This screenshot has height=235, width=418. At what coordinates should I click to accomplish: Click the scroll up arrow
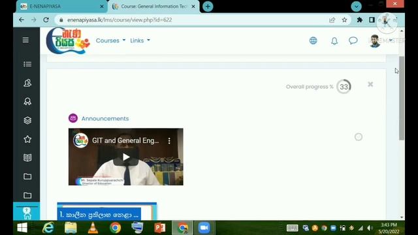pyautogui.click(x=402, y=31)
